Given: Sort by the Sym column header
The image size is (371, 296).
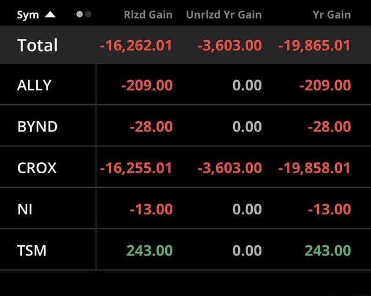Looking at the screenshot, I should click(x=36, y=15).
